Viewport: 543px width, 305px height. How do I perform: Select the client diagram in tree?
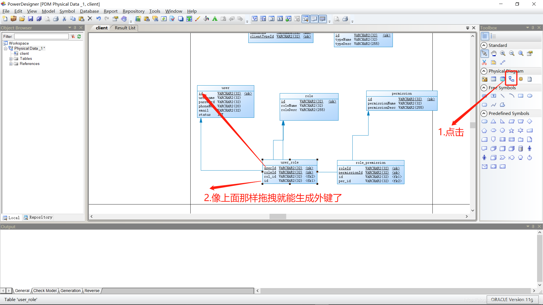pyautogui.click(x=24, y=54)
